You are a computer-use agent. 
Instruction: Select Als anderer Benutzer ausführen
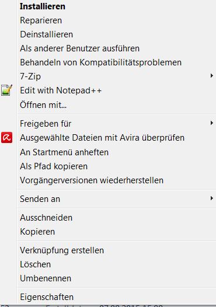(x=80, y=48)
